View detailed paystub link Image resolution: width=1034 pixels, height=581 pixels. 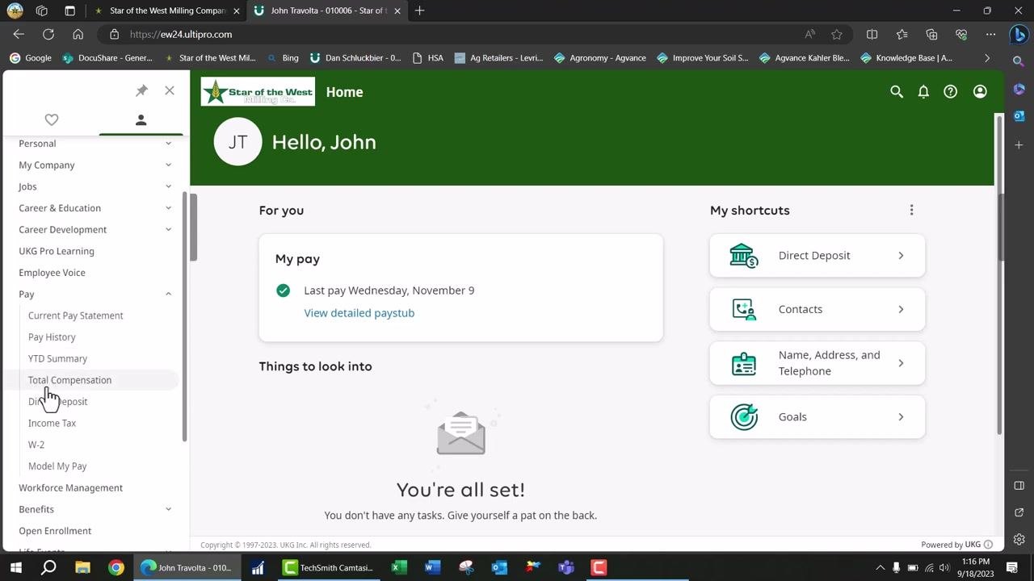[359, 313]
